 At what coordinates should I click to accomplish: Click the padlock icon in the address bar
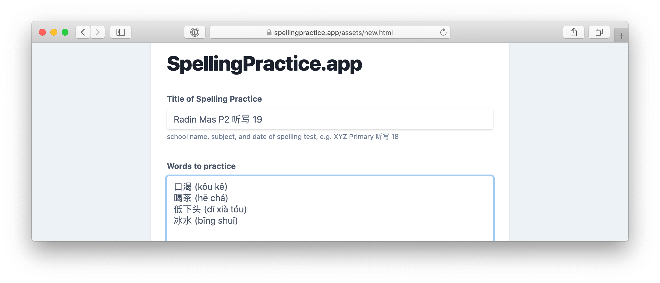(269, 32)
